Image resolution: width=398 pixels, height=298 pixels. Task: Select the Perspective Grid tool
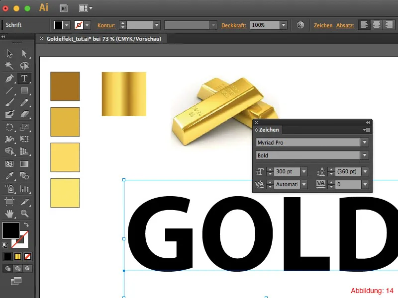[24, 151]
